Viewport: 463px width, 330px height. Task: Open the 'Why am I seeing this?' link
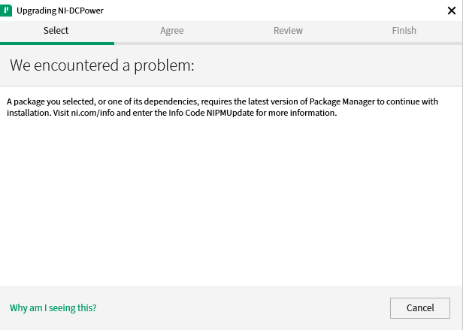[x=53, y=308]
